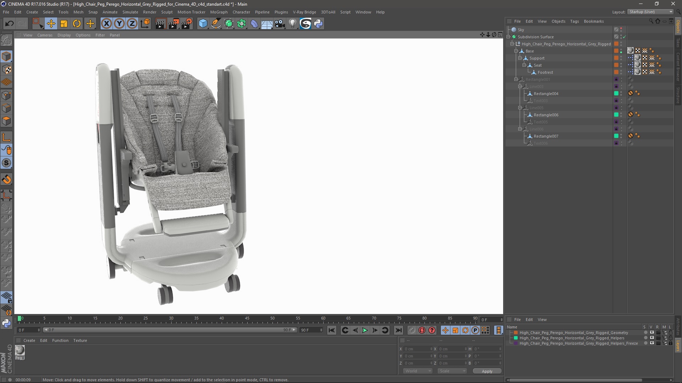The width and height of the screenshot is (682, 383).
Task: Add a Cube primitive object
Action: [x=203, y=24]
